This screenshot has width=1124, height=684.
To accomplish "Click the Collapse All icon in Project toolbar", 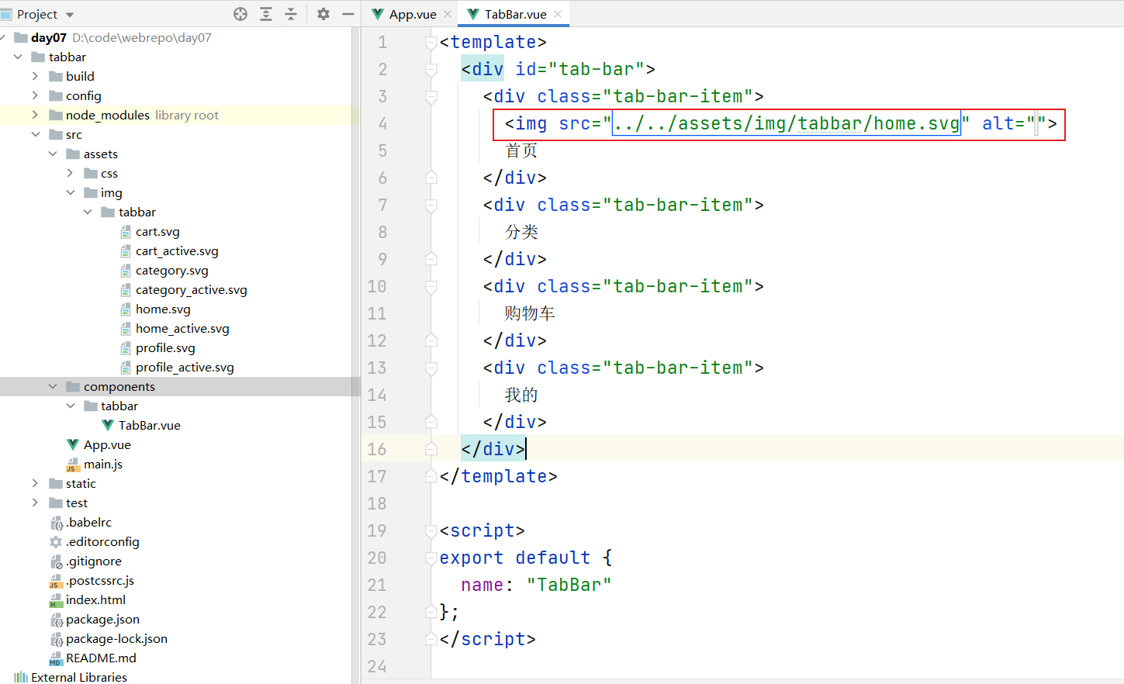I will point(291,14).
